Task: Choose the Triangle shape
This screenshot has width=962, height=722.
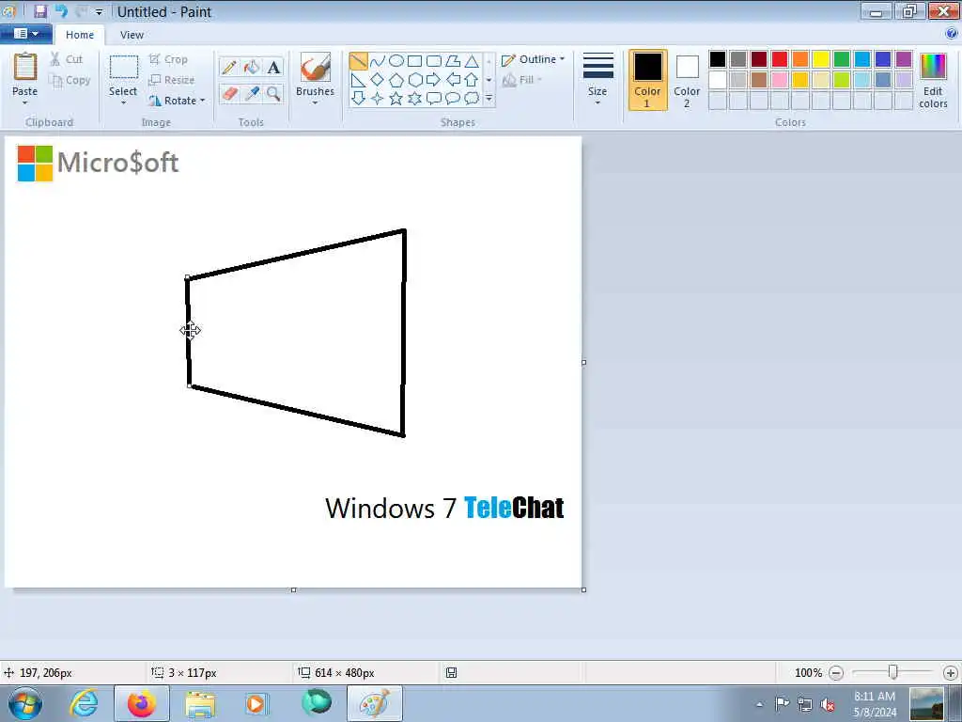Action: click(472, 61)
